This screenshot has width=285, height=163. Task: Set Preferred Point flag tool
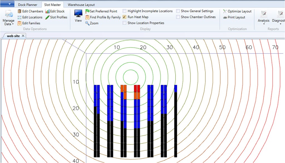coord(87,11)
